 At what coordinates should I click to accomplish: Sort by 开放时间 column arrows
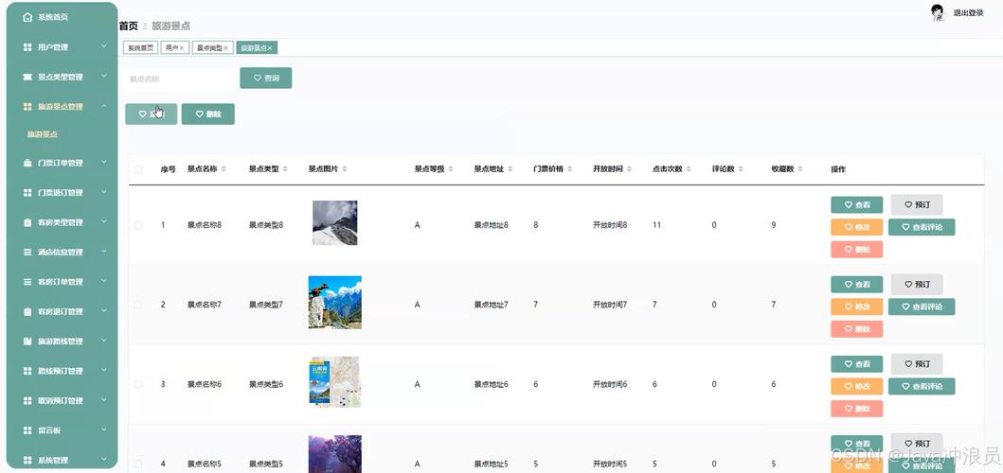(629, 169)
